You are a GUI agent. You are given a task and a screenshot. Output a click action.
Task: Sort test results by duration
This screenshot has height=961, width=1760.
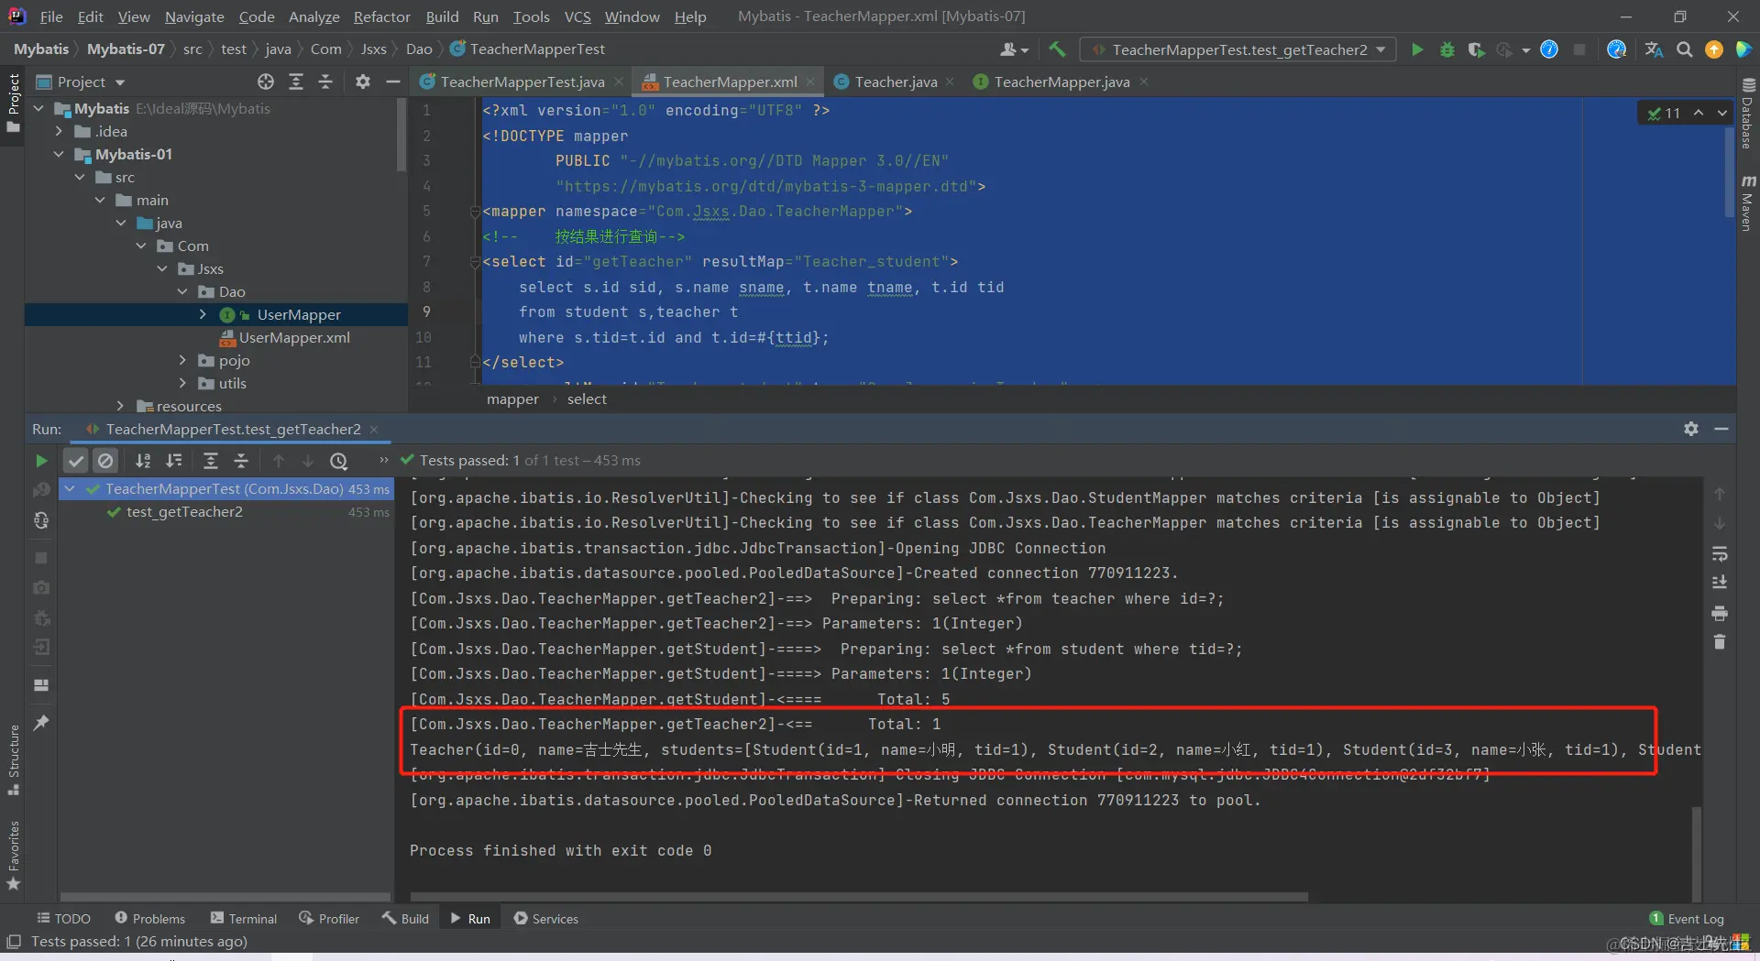[174, 461]
